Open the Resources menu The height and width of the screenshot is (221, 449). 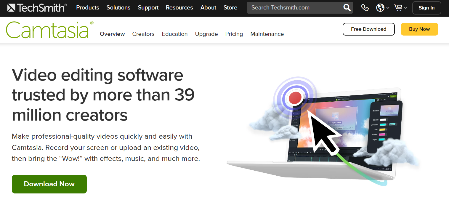click(179, 8)
